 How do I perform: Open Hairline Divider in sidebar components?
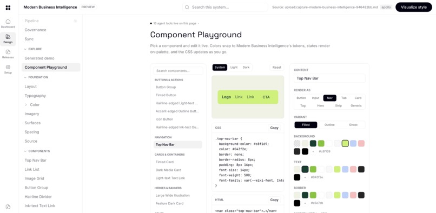pyautogui.click(x=38, y=197)
